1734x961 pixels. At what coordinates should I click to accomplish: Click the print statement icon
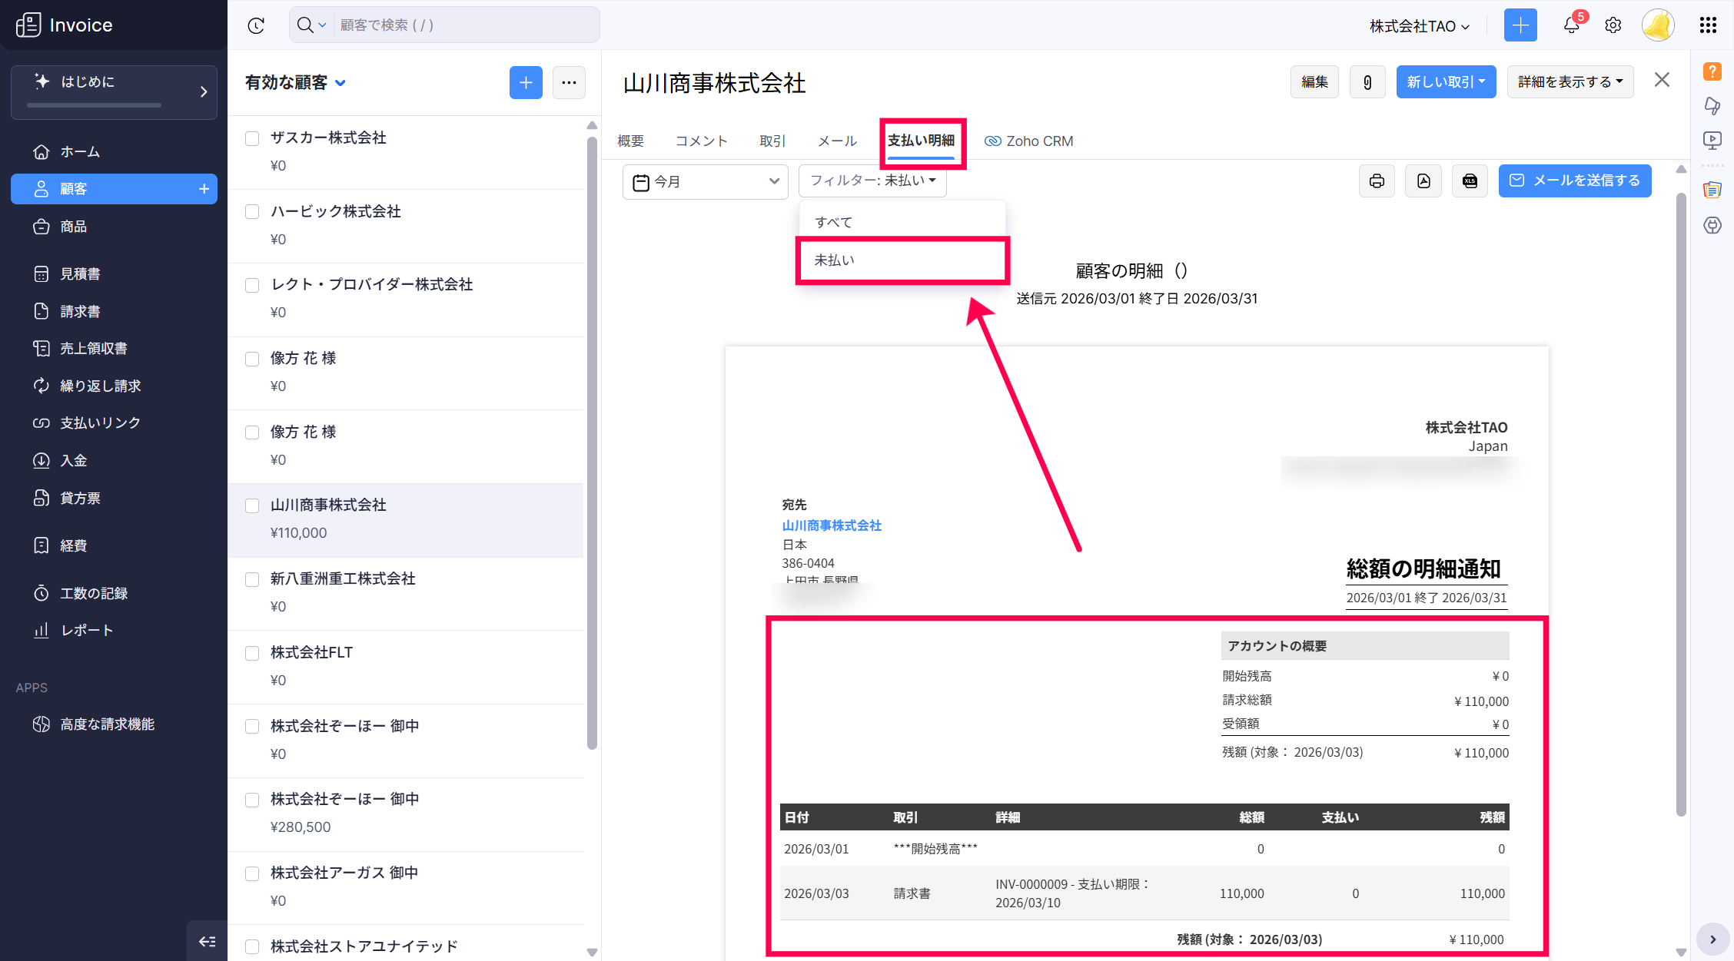(1377, 181)
